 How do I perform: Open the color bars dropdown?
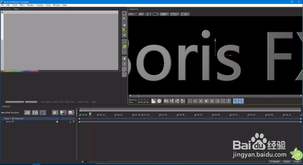(x=63, y=113)
